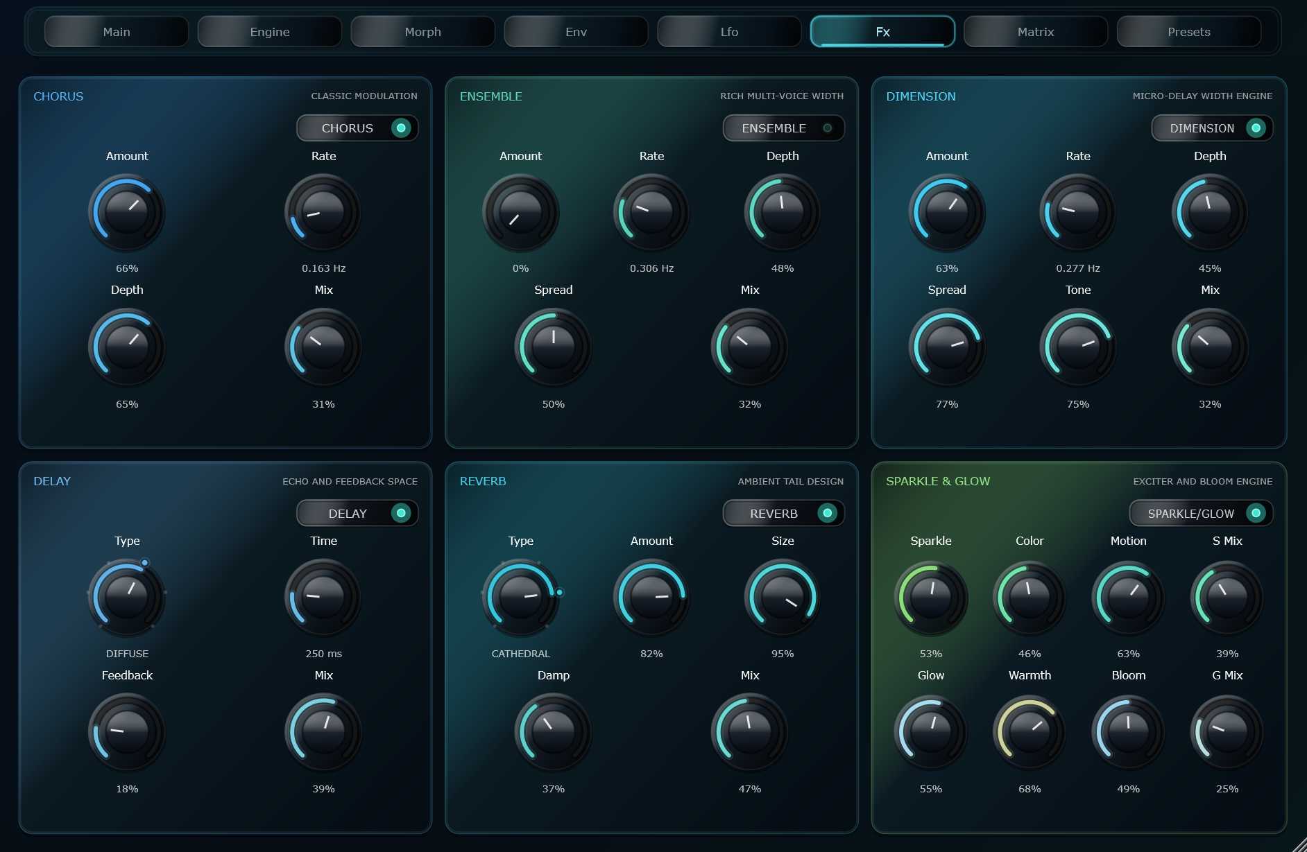Select the Env tab
1307x852 pixels.
coord(576,32)
